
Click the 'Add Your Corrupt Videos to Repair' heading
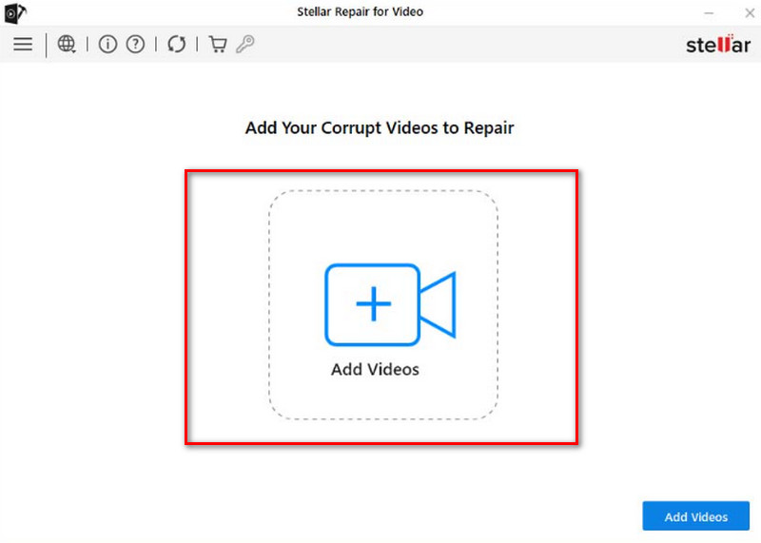click(x=380, y=127)
